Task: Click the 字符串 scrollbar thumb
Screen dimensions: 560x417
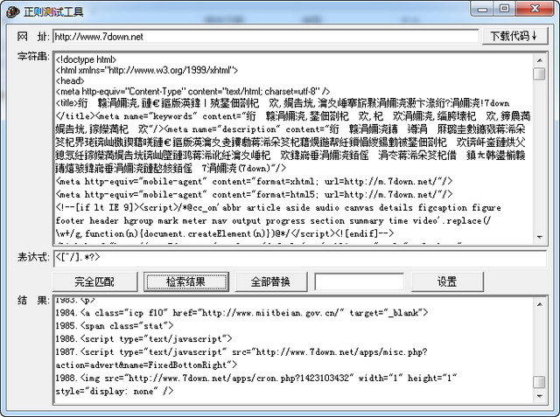Action: [x=540, y=75]
